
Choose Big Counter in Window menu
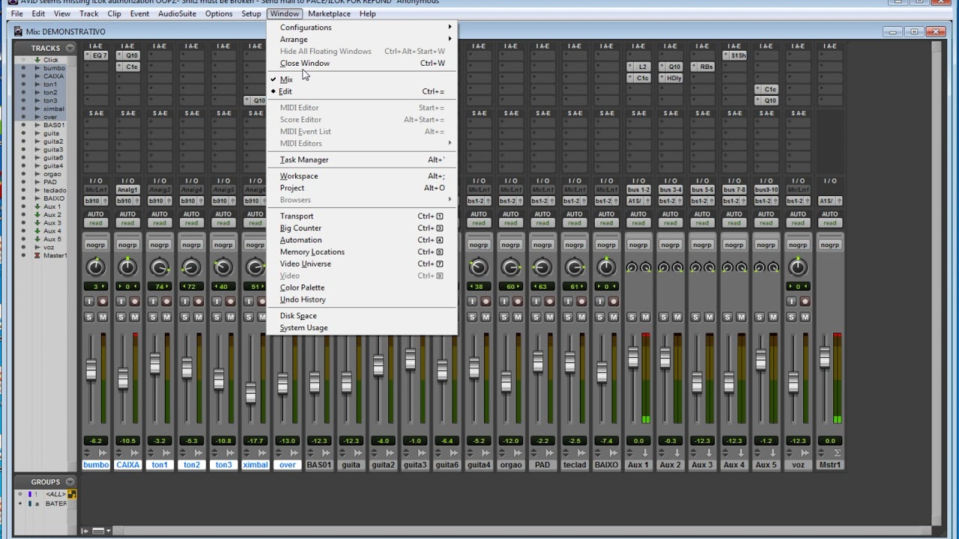362,228
